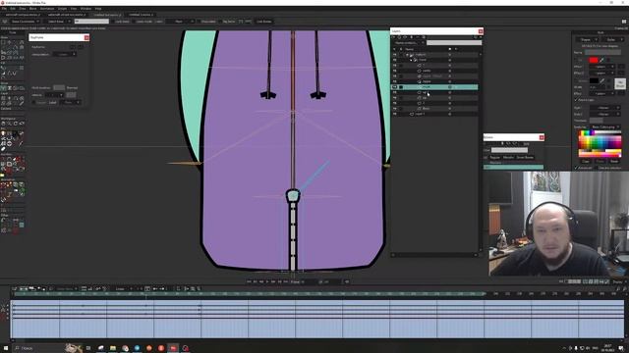This screenshot has height=353, width=629.
Task: Click the timeline horizontal scrollbar
Action: [316, 340]
